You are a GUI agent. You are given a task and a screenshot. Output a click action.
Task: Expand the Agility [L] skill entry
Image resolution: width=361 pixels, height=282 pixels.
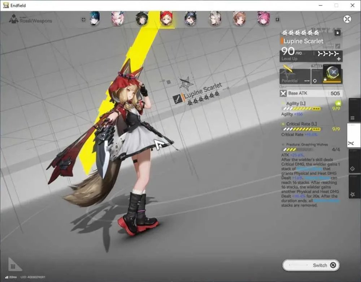296,103
